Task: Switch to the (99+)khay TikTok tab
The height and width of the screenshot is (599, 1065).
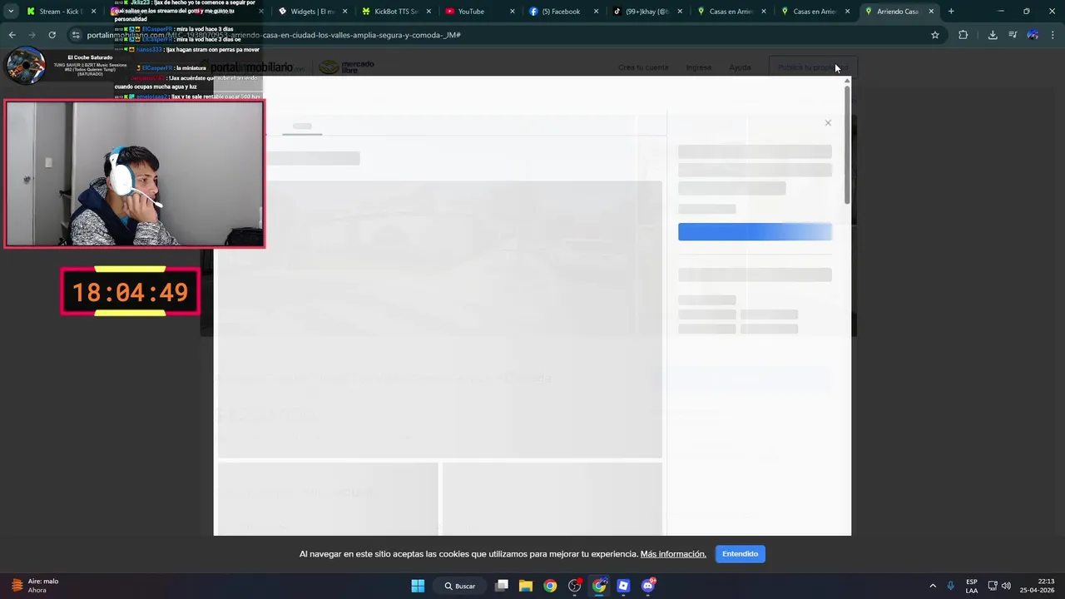Action: click(648, 12)
